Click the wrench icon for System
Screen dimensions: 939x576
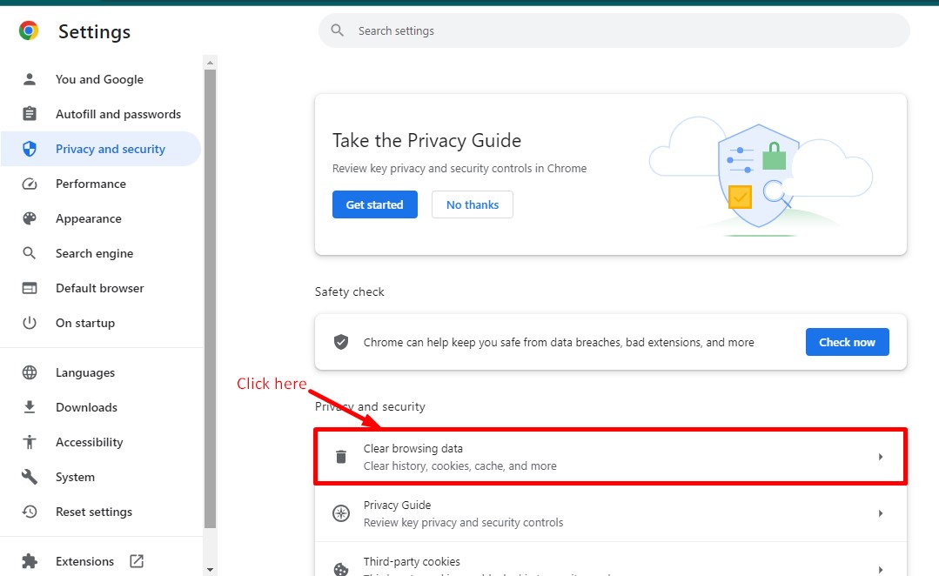(x=30, y=477)
